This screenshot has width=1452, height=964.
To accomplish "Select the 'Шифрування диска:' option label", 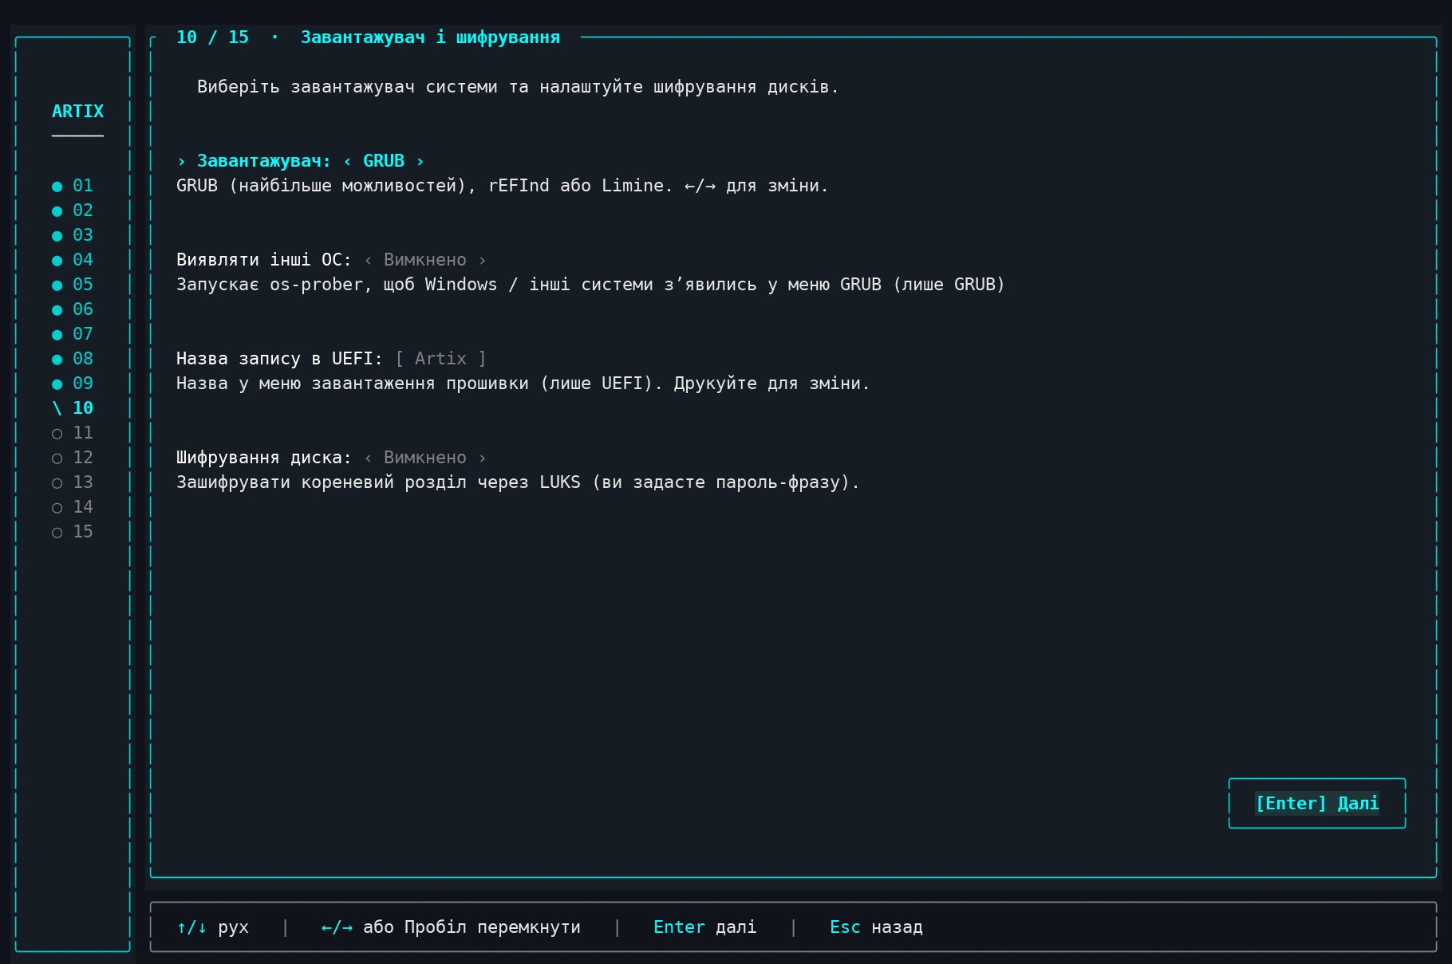I will (264, 458).
